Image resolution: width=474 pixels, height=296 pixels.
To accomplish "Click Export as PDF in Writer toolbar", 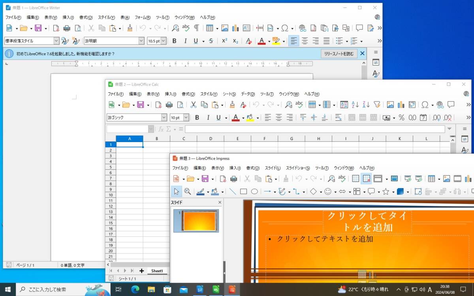I will 56,28.
